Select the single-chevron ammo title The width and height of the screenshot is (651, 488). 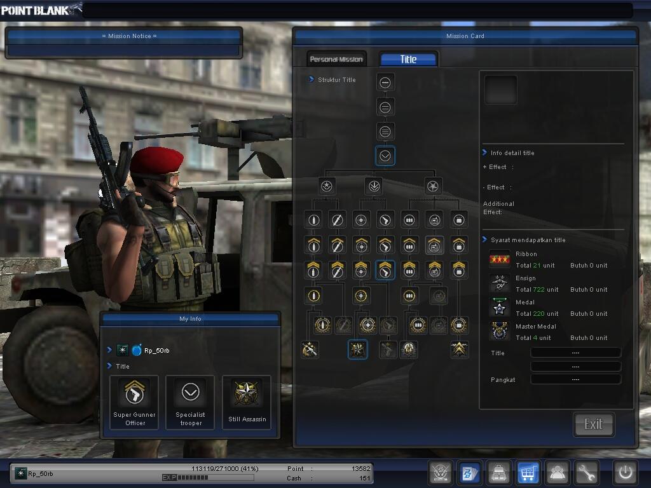tap(409, 245)
